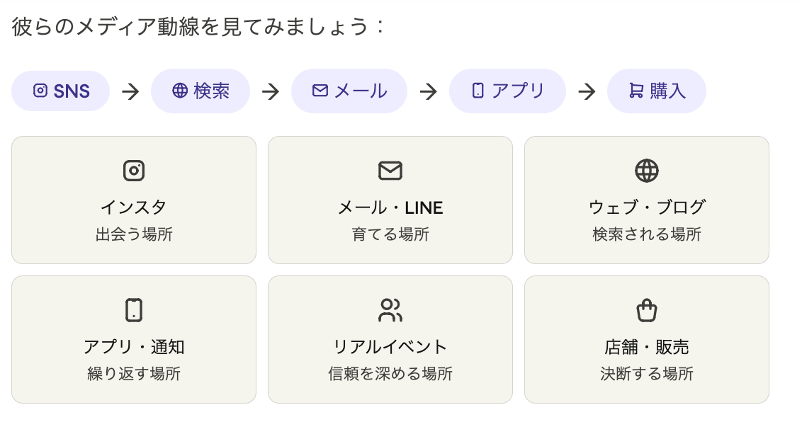Select the 検索 step pill

[200, 91]
